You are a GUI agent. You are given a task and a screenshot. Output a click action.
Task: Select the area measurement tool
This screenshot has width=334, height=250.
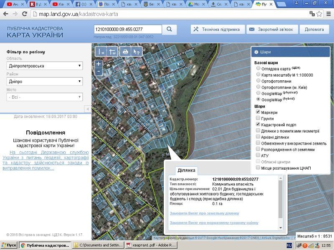pos(113,52)
